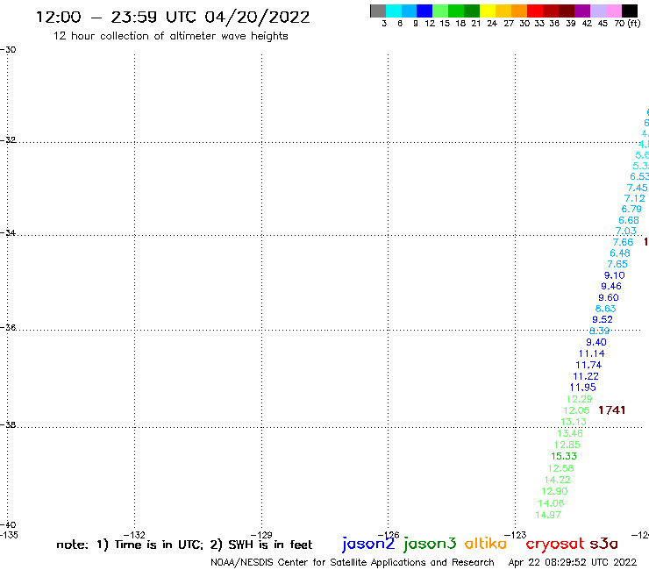649x570 pixels.
Task: Pick the dark blue 12 ft legend swatch
Action: coord(424,11)
